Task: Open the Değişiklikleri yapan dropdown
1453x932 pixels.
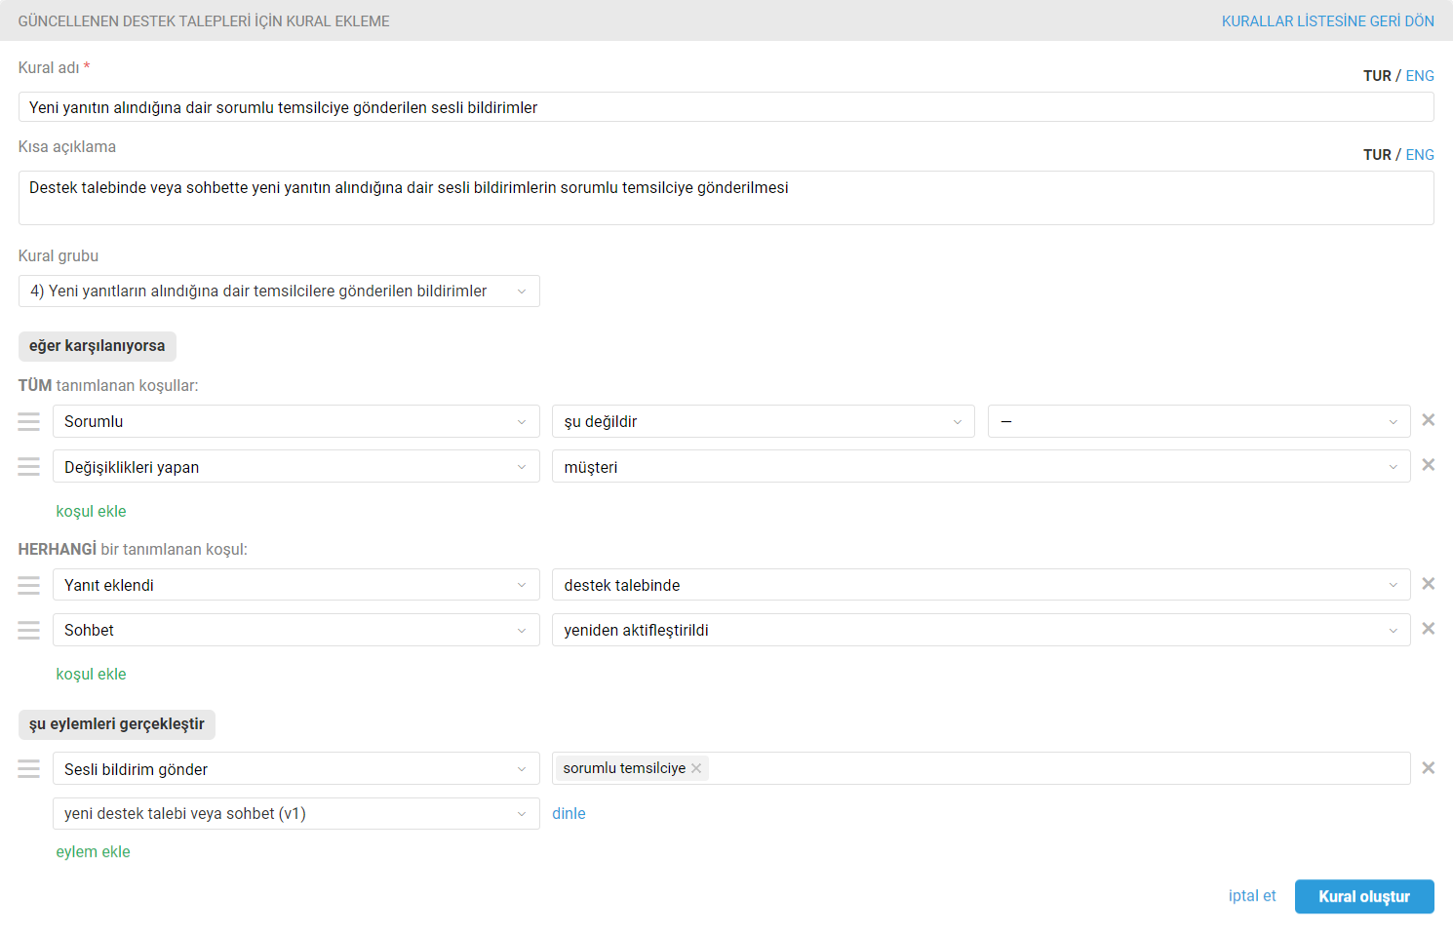Action: tap(296, 467)
